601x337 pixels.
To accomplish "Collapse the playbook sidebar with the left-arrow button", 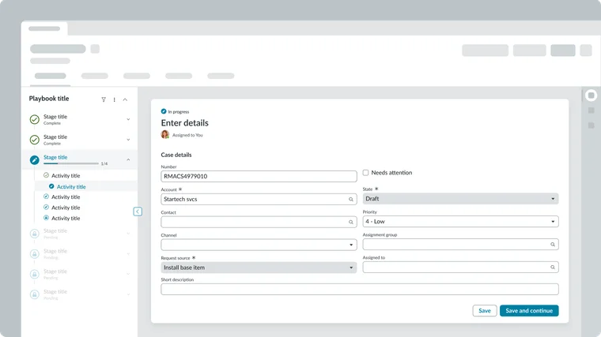I will (x=138, y=212).
